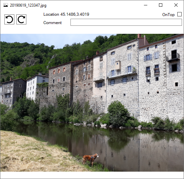
Task: Rotate the photo counterclockwise
Action: pos(9,19)
